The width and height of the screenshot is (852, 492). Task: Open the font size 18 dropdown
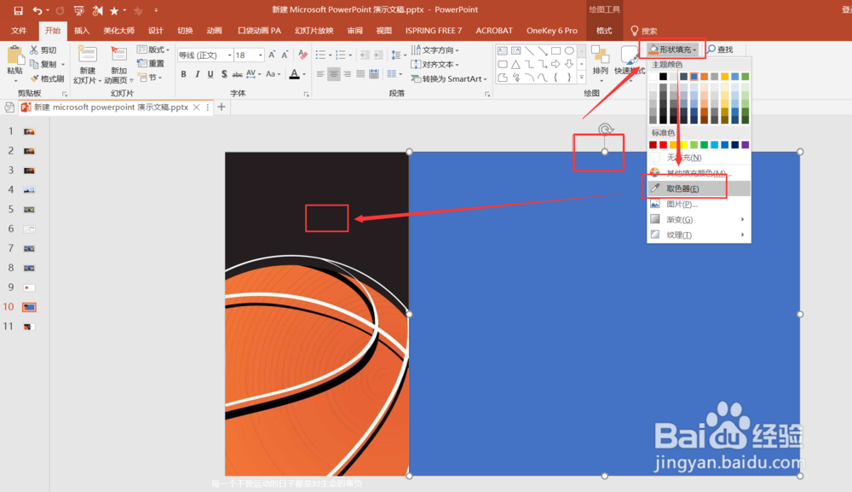tap(260, 55)
